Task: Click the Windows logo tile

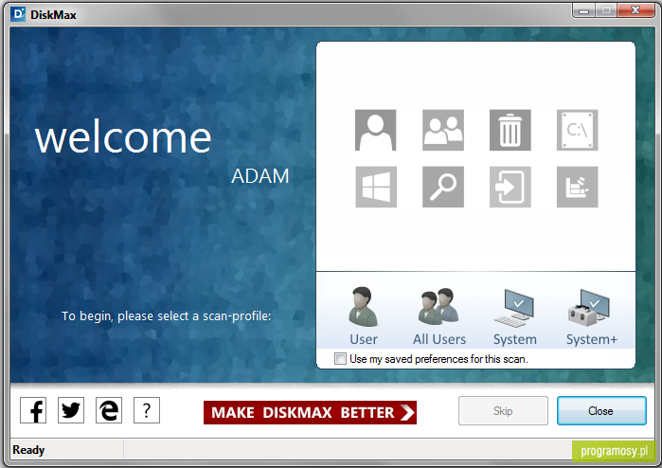Action: 376,187
